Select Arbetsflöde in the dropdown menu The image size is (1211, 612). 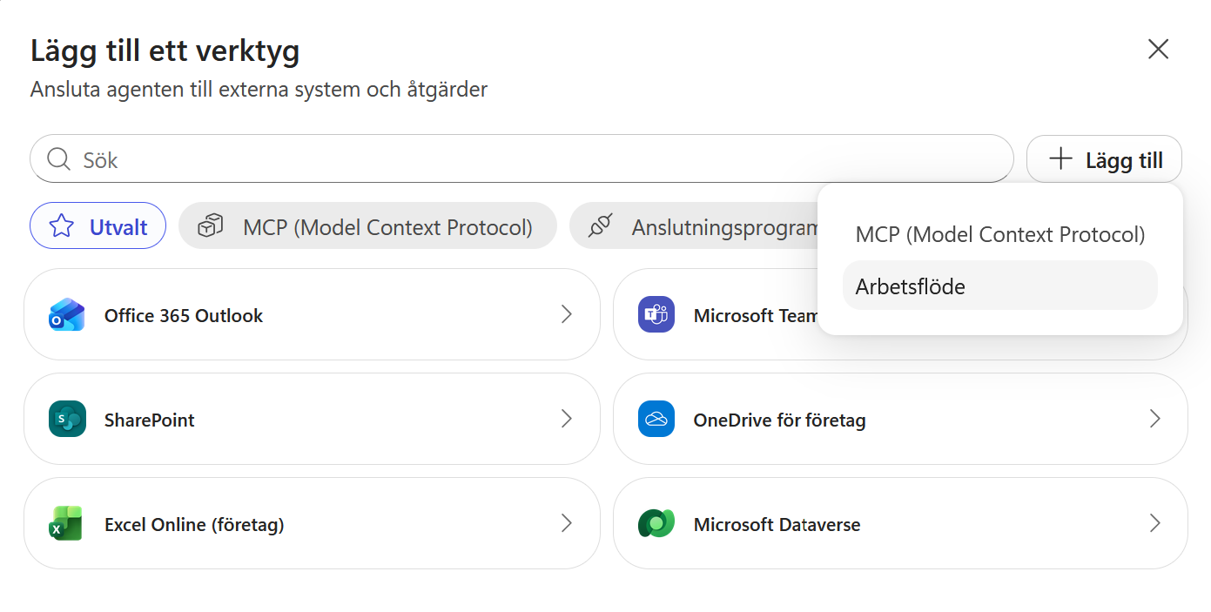pyautogui.click(x=1000, y=286)
